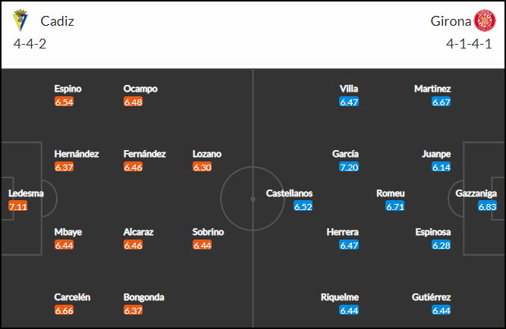Screen dimensions: 506x329
Task: Click the Cadiz 4-4-2 formation label
Action: click(30, 44)
